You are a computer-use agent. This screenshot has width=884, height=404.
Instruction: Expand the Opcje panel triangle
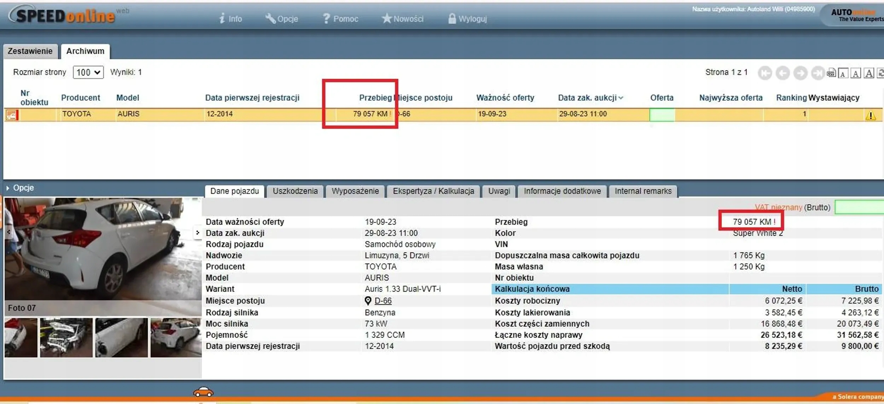pos(8,188)
